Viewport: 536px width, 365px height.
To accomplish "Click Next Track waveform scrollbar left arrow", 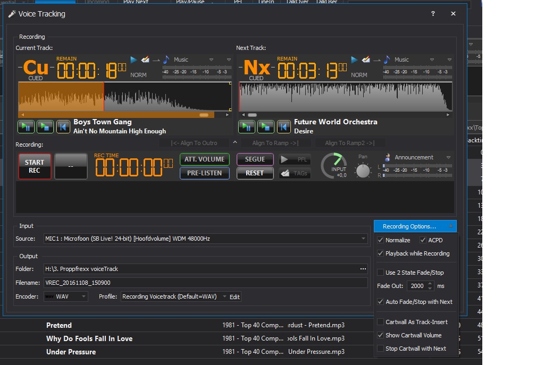I will click(243, 115).
